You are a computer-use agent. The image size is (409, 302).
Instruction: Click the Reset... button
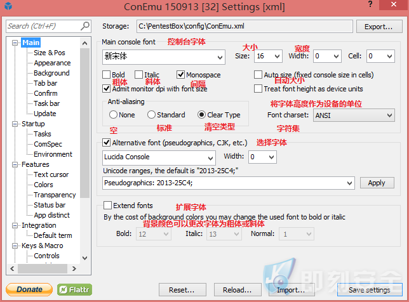click(x=182, y=290)
